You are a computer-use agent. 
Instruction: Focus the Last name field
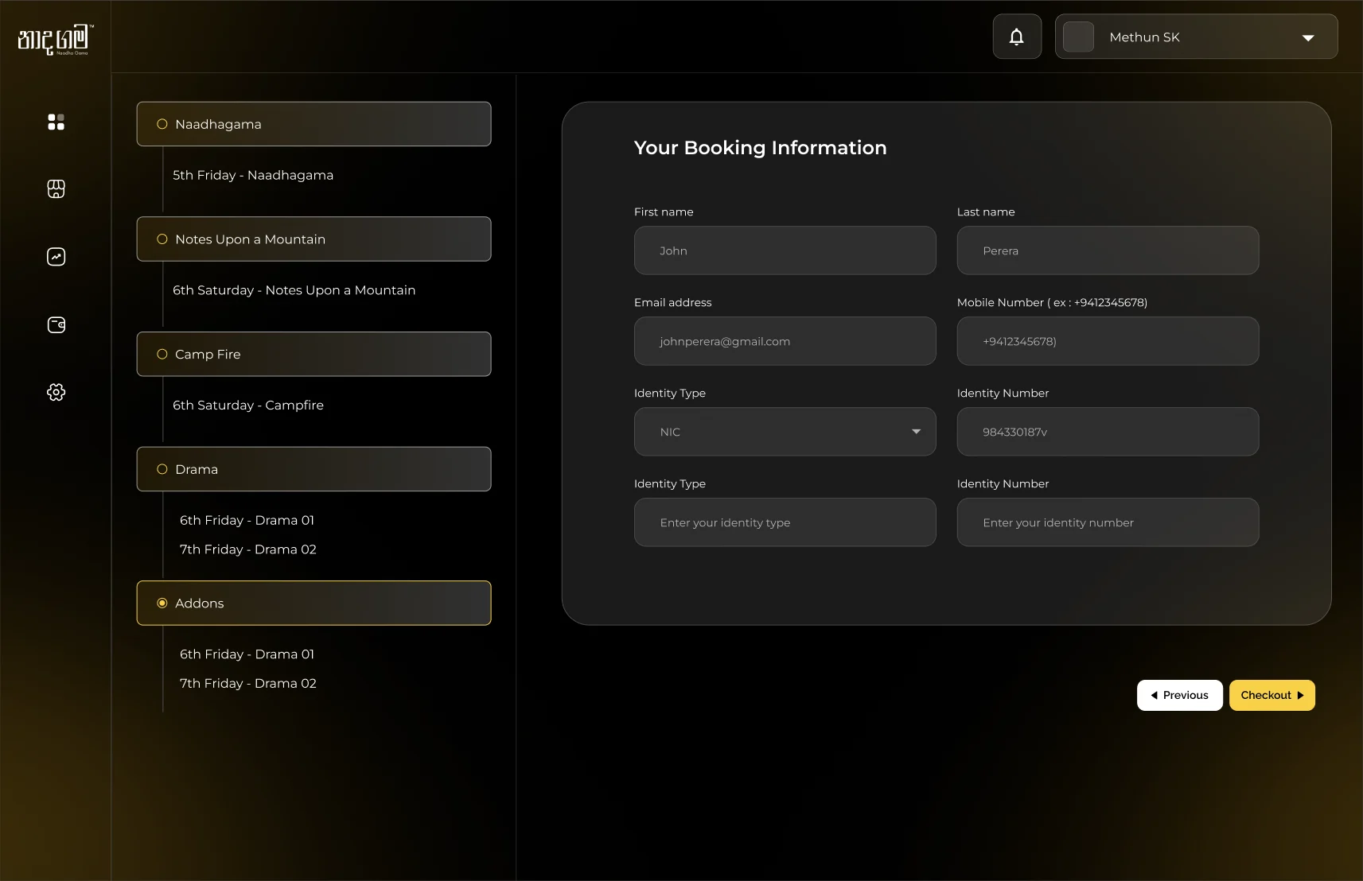1108,250
